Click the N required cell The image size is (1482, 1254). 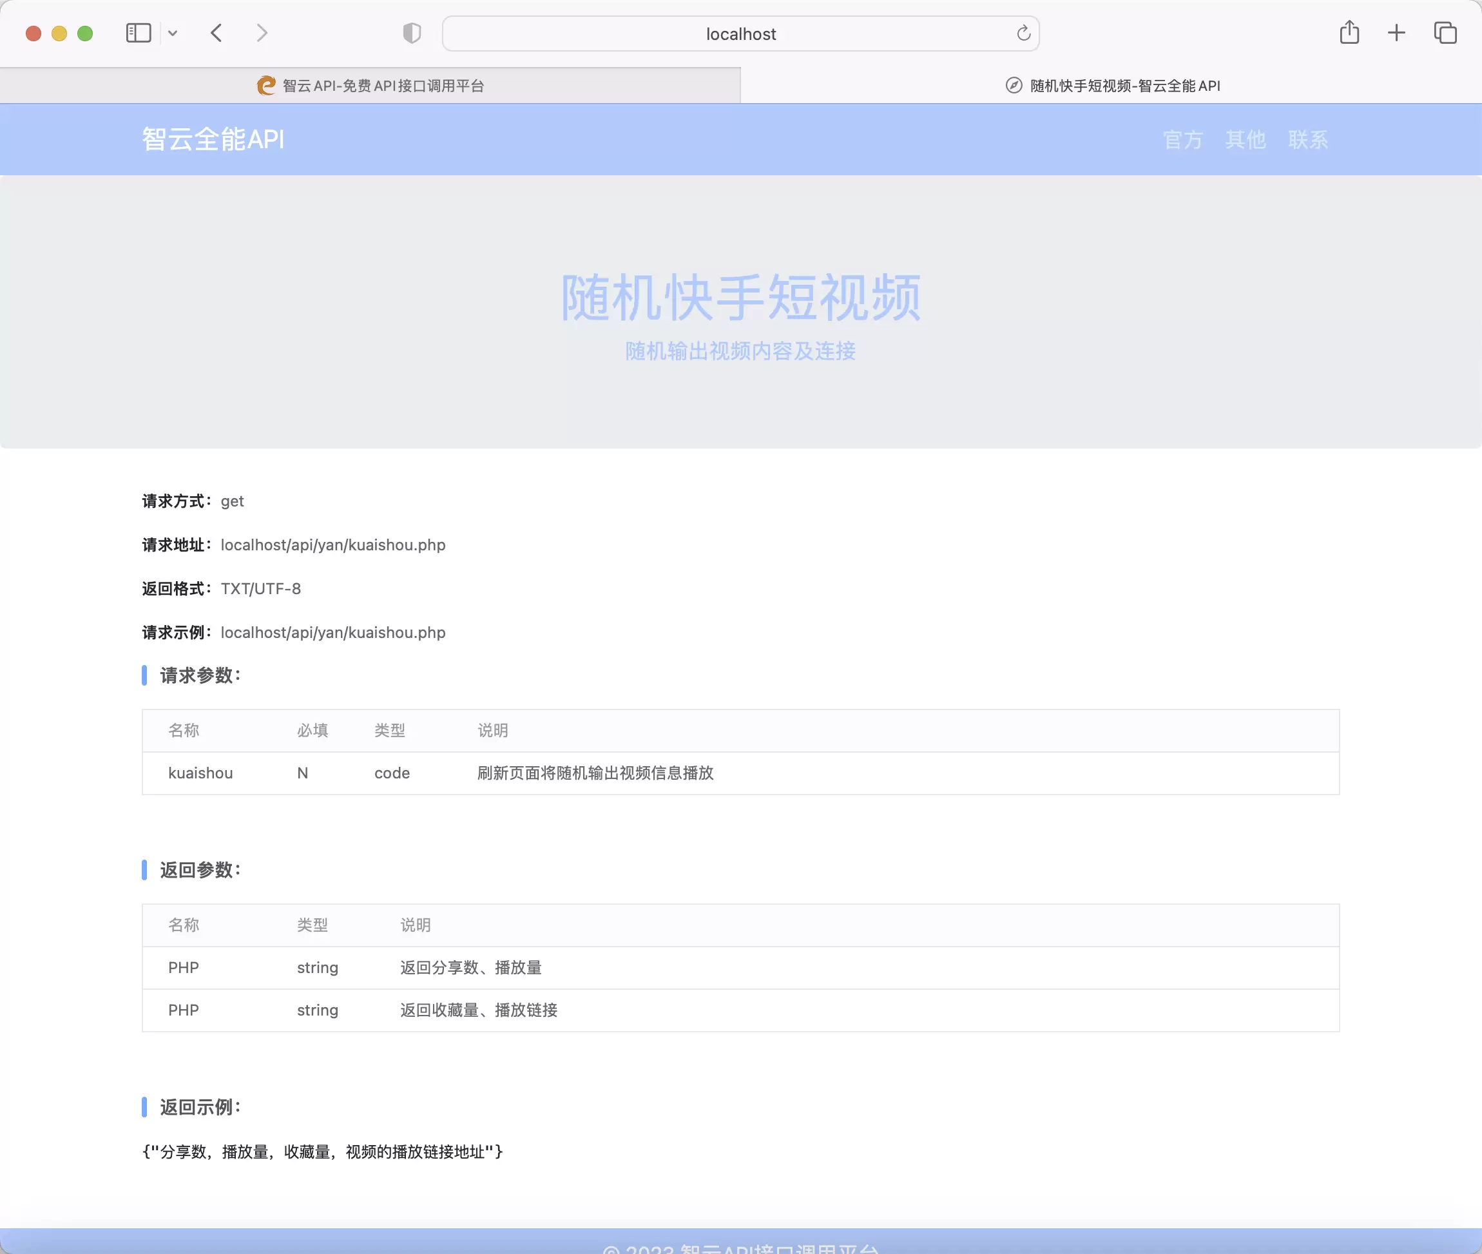point(303,773)
